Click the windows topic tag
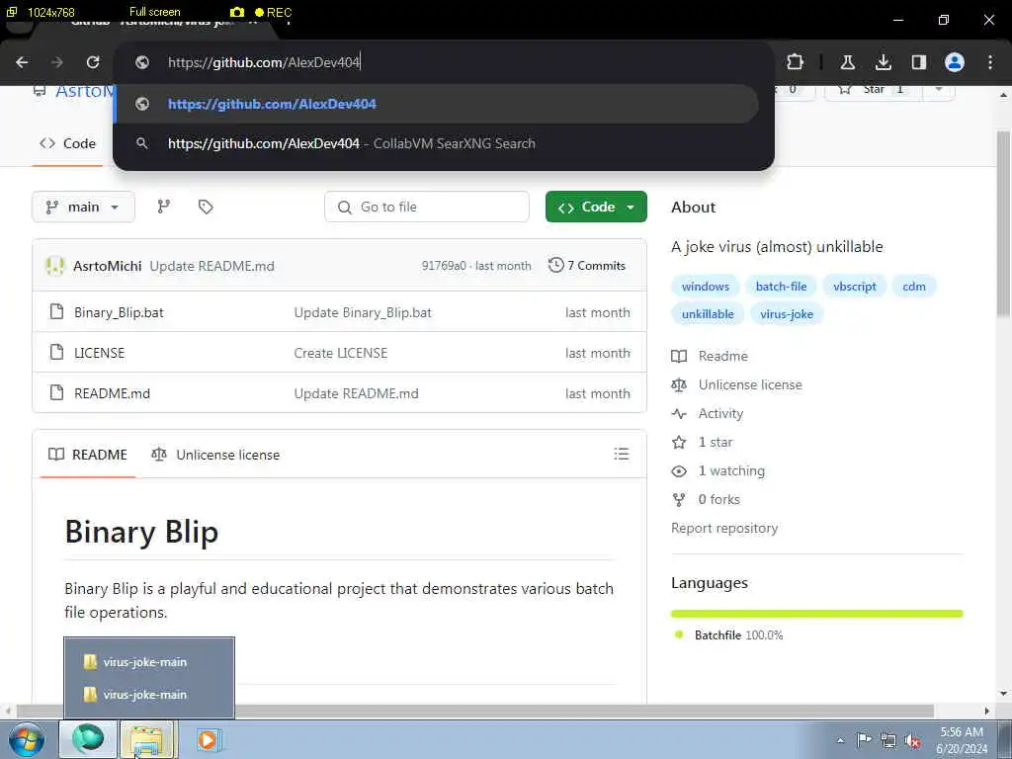This screenshot has height=759, width=1012. 706,286
